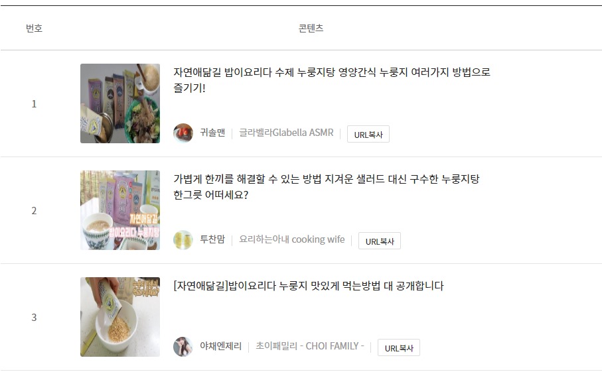Copy URL for the 투찬맘 content item

(380, 241)
